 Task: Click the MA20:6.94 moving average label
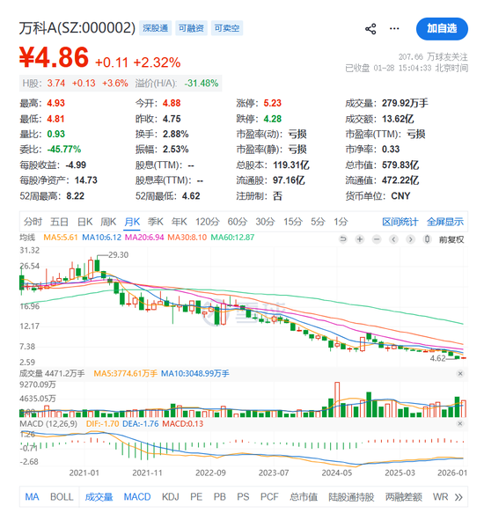click(x=144, y=238)
